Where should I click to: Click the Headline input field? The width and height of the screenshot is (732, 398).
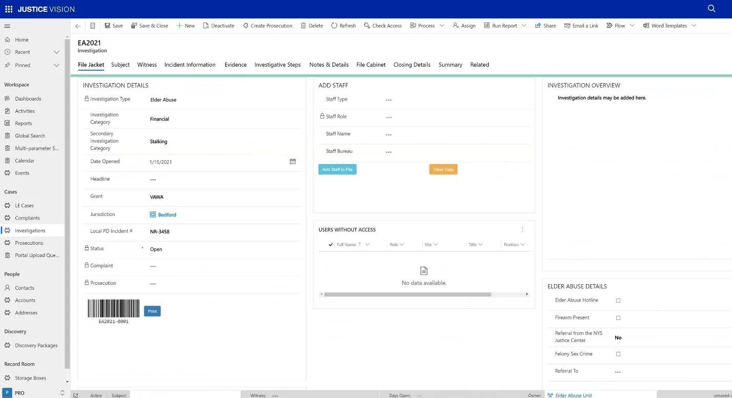point(224,180)
